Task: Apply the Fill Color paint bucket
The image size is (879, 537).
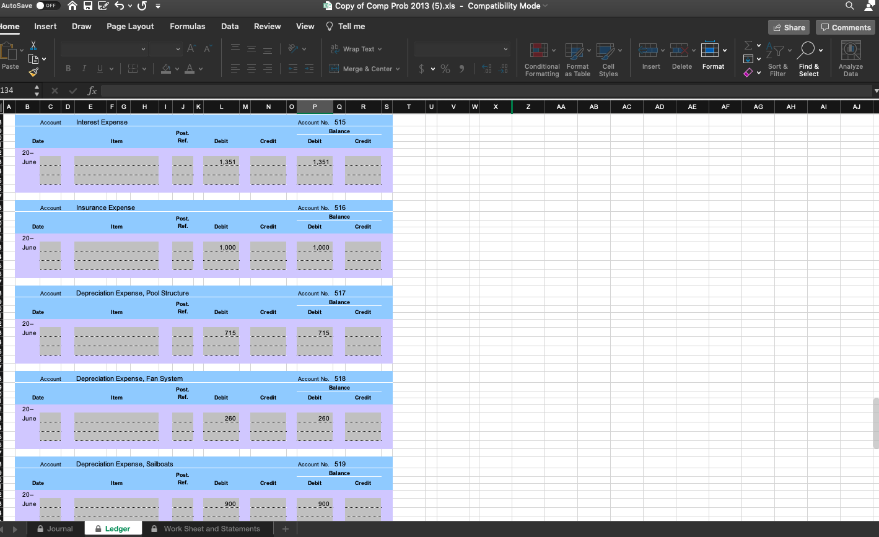Action: [165, 69]
